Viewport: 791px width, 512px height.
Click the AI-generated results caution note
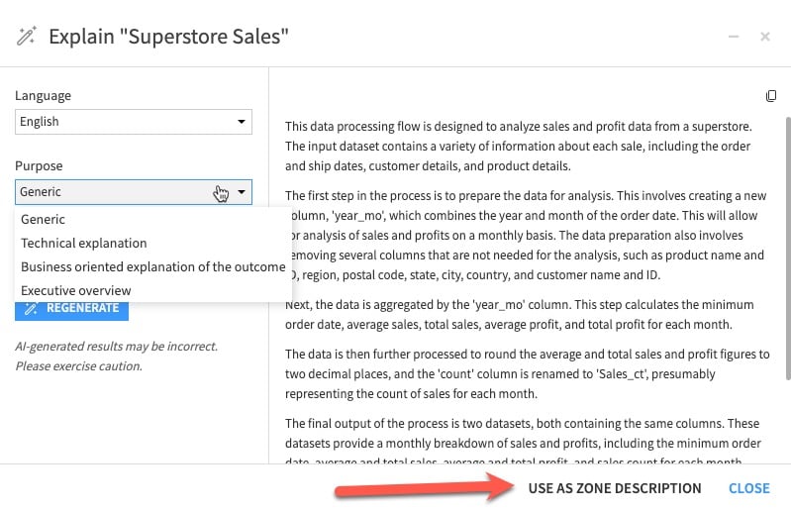point(116,357)
